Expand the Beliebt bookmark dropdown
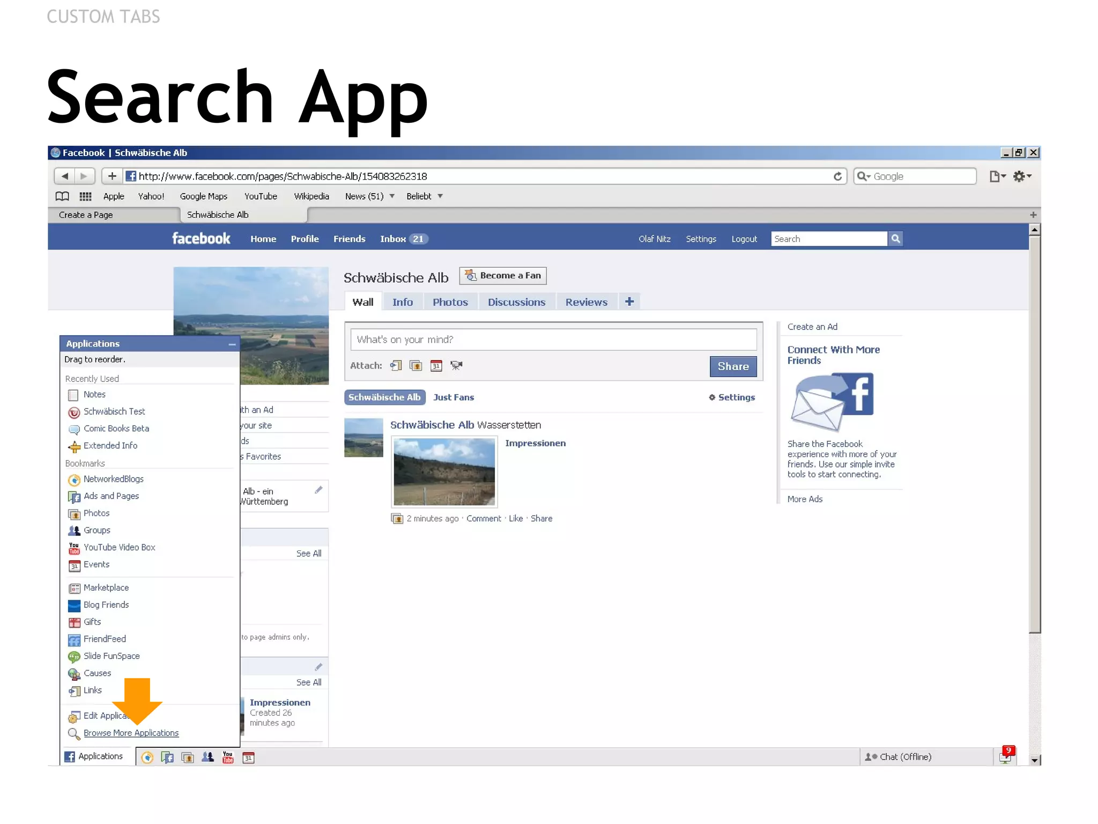The width and height of the screenshot is (1098, 824). pyautogui.click(x=440, y=196)
